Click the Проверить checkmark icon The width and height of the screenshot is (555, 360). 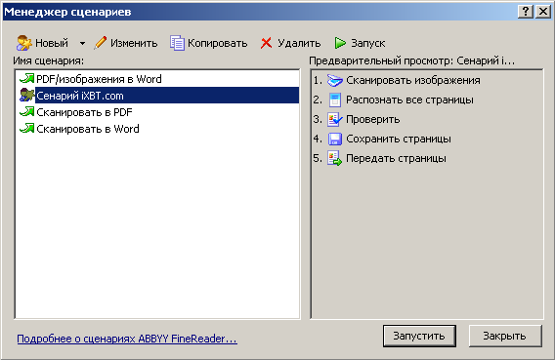point(335,119)
